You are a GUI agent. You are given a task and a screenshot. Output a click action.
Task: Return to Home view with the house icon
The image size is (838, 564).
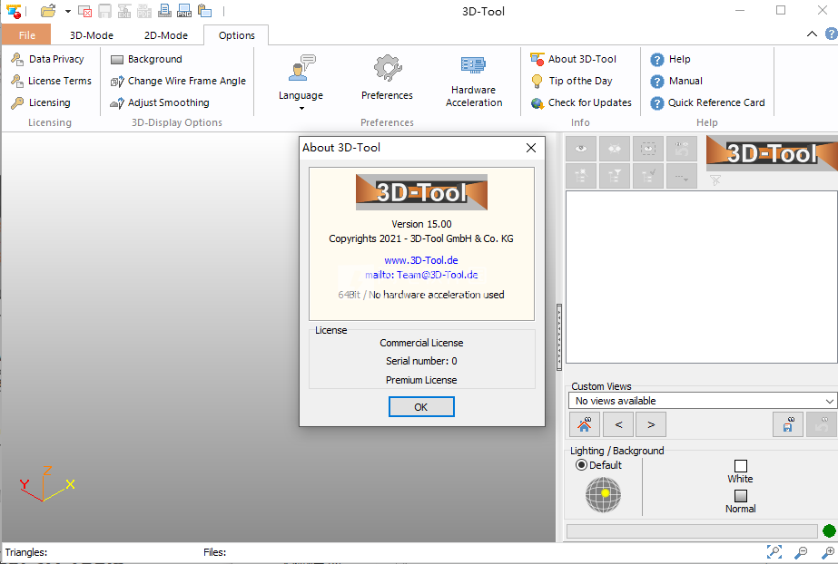point(585,424)
